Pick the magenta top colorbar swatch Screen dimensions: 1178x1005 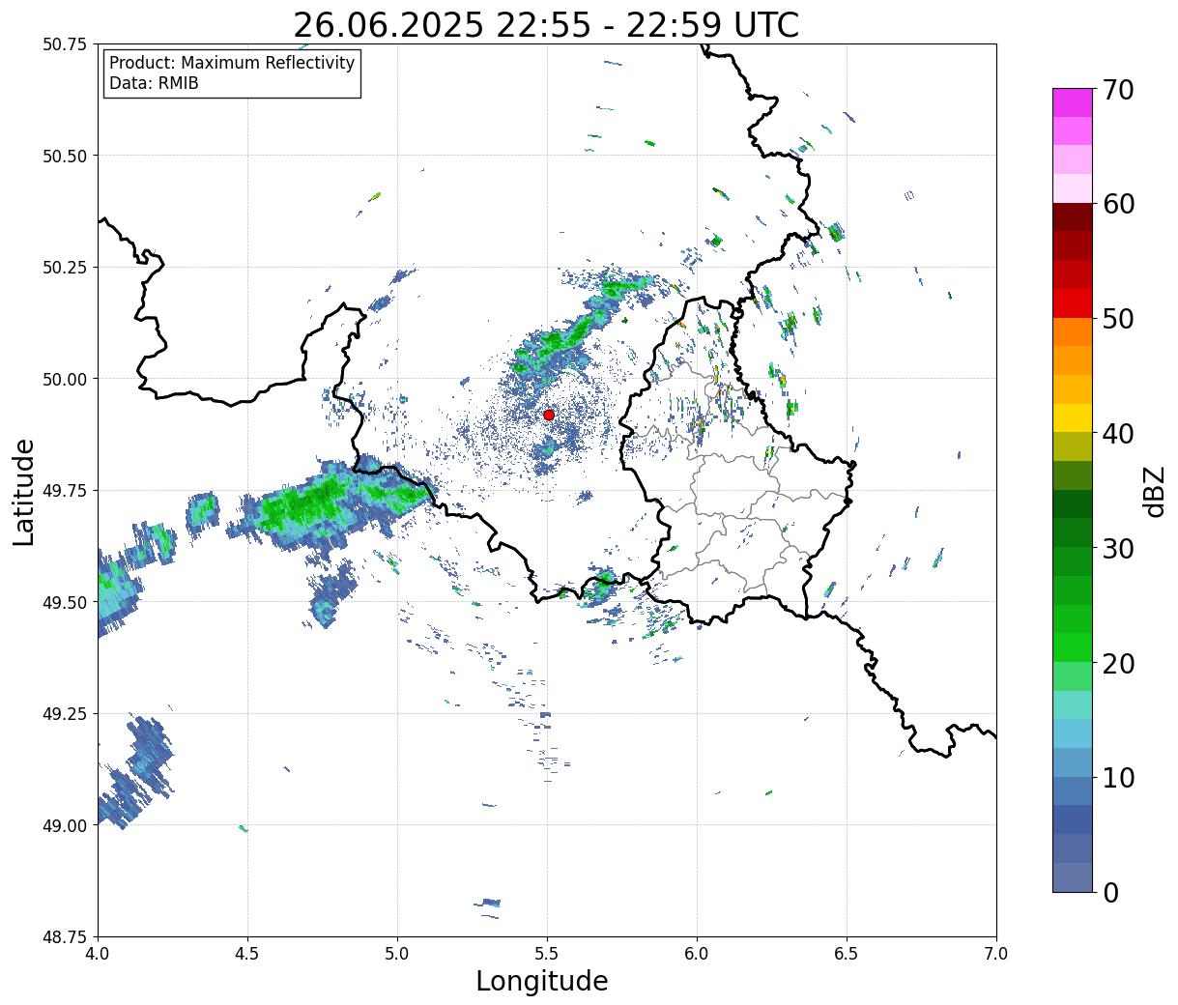point(1073,102)
